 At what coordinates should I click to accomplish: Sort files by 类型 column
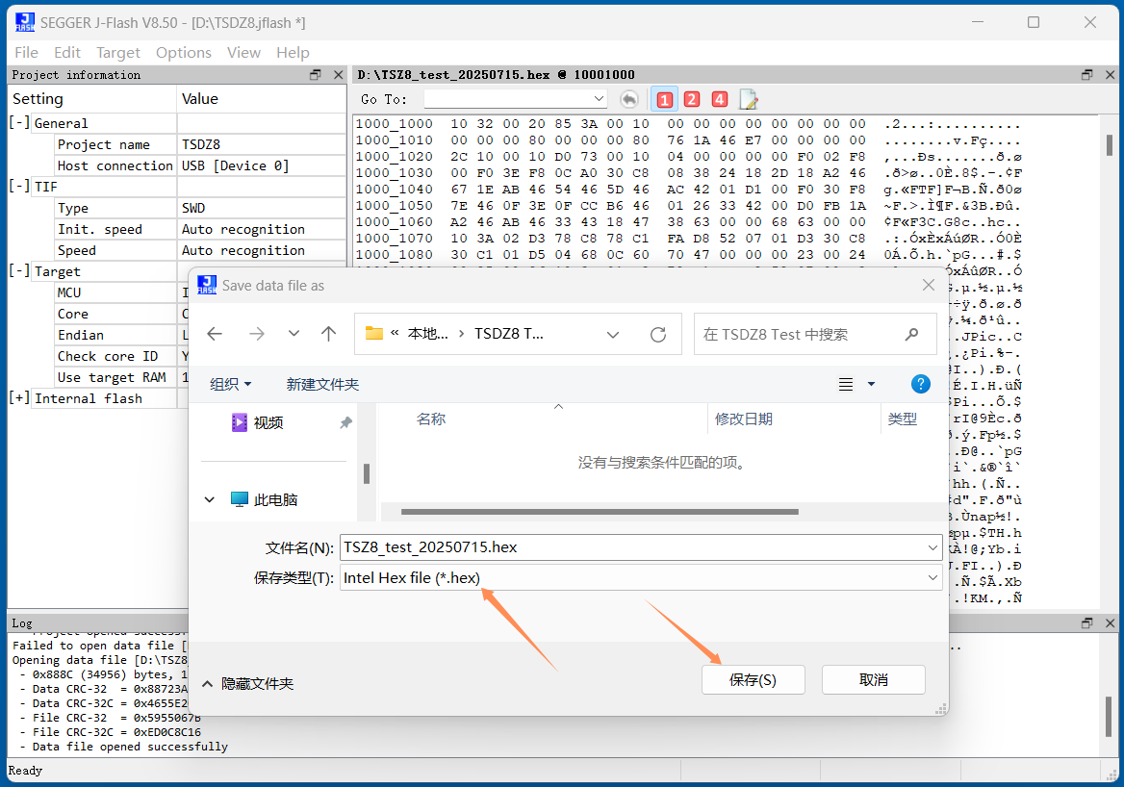pyautogui.click(x=902, y=419)
